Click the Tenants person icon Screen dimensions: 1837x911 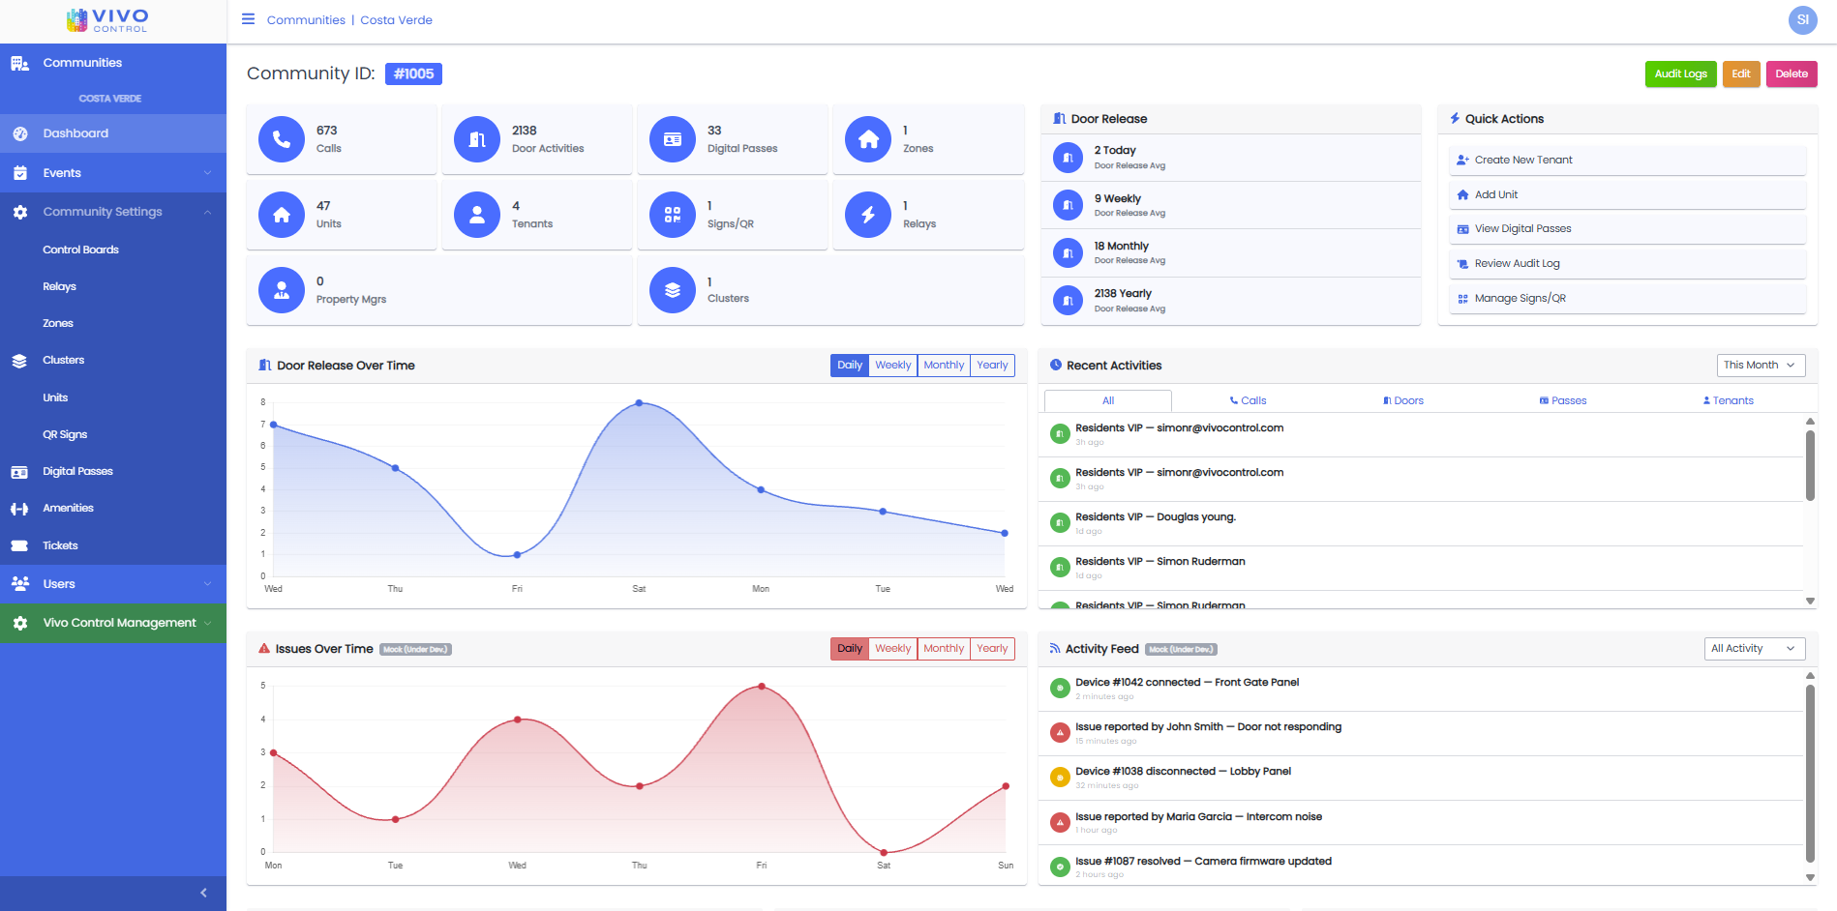pos(477,215)
